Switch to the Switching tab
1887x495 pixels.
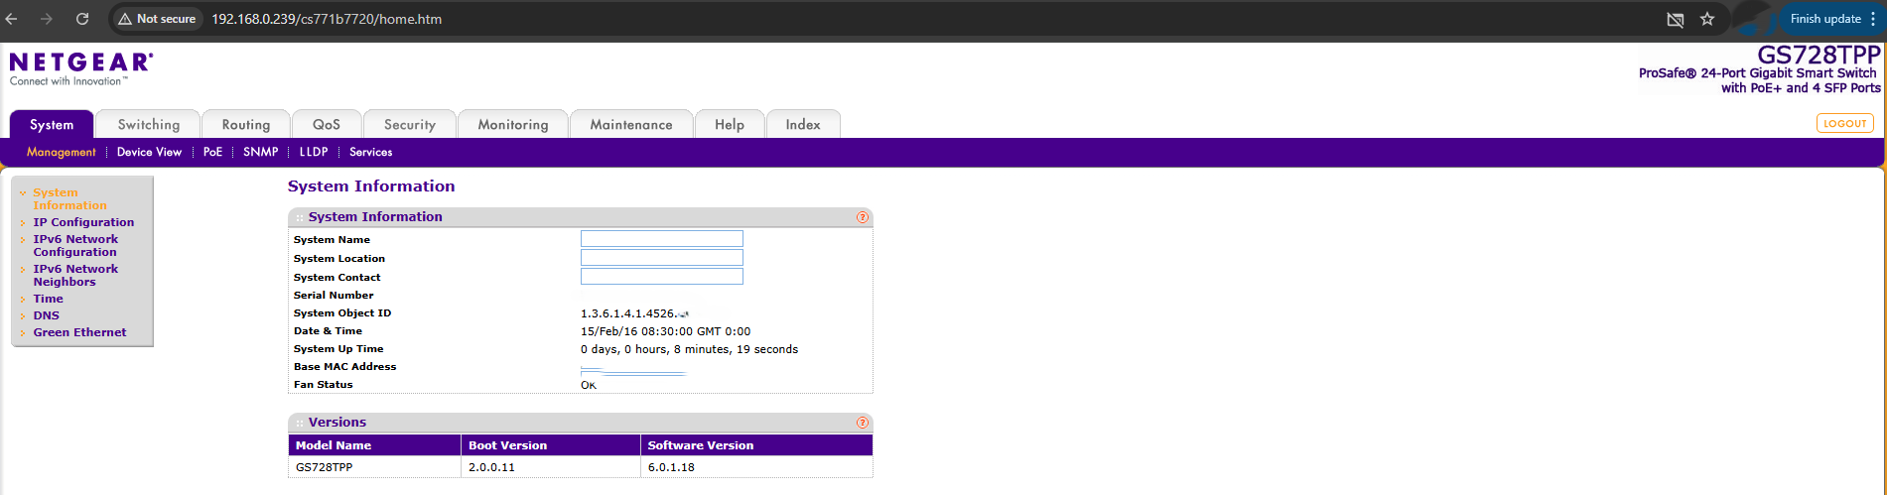click(148, 125)
